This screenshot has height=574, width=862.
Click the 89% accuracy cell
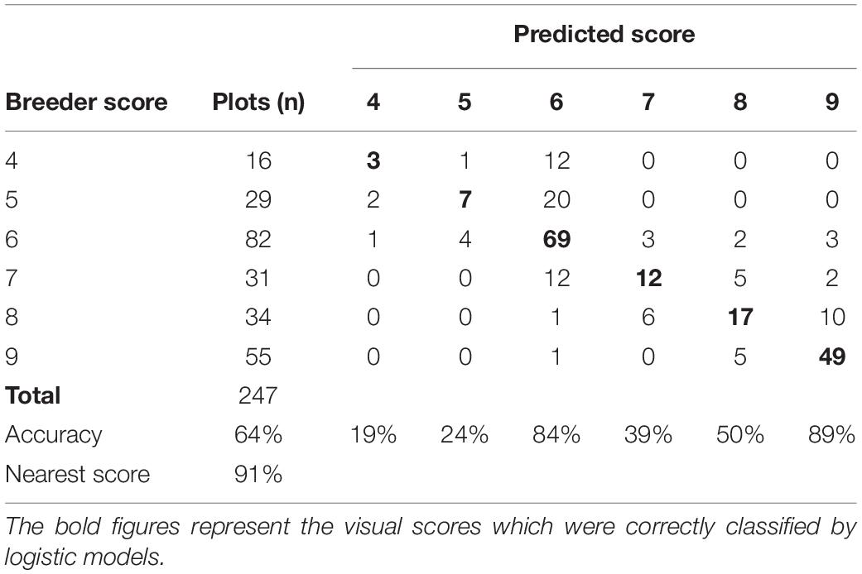point(831,435)
